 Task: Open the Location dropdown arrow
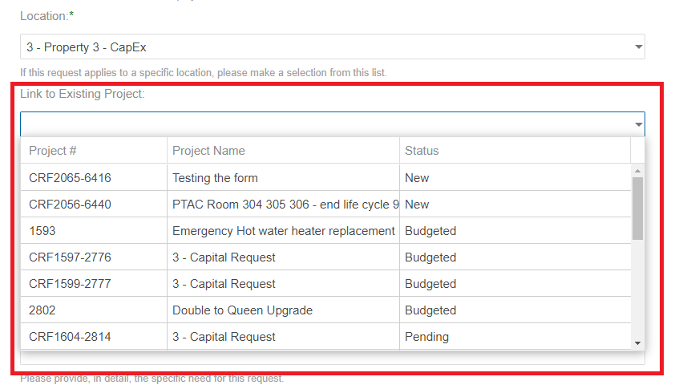[x=638, y=47]
